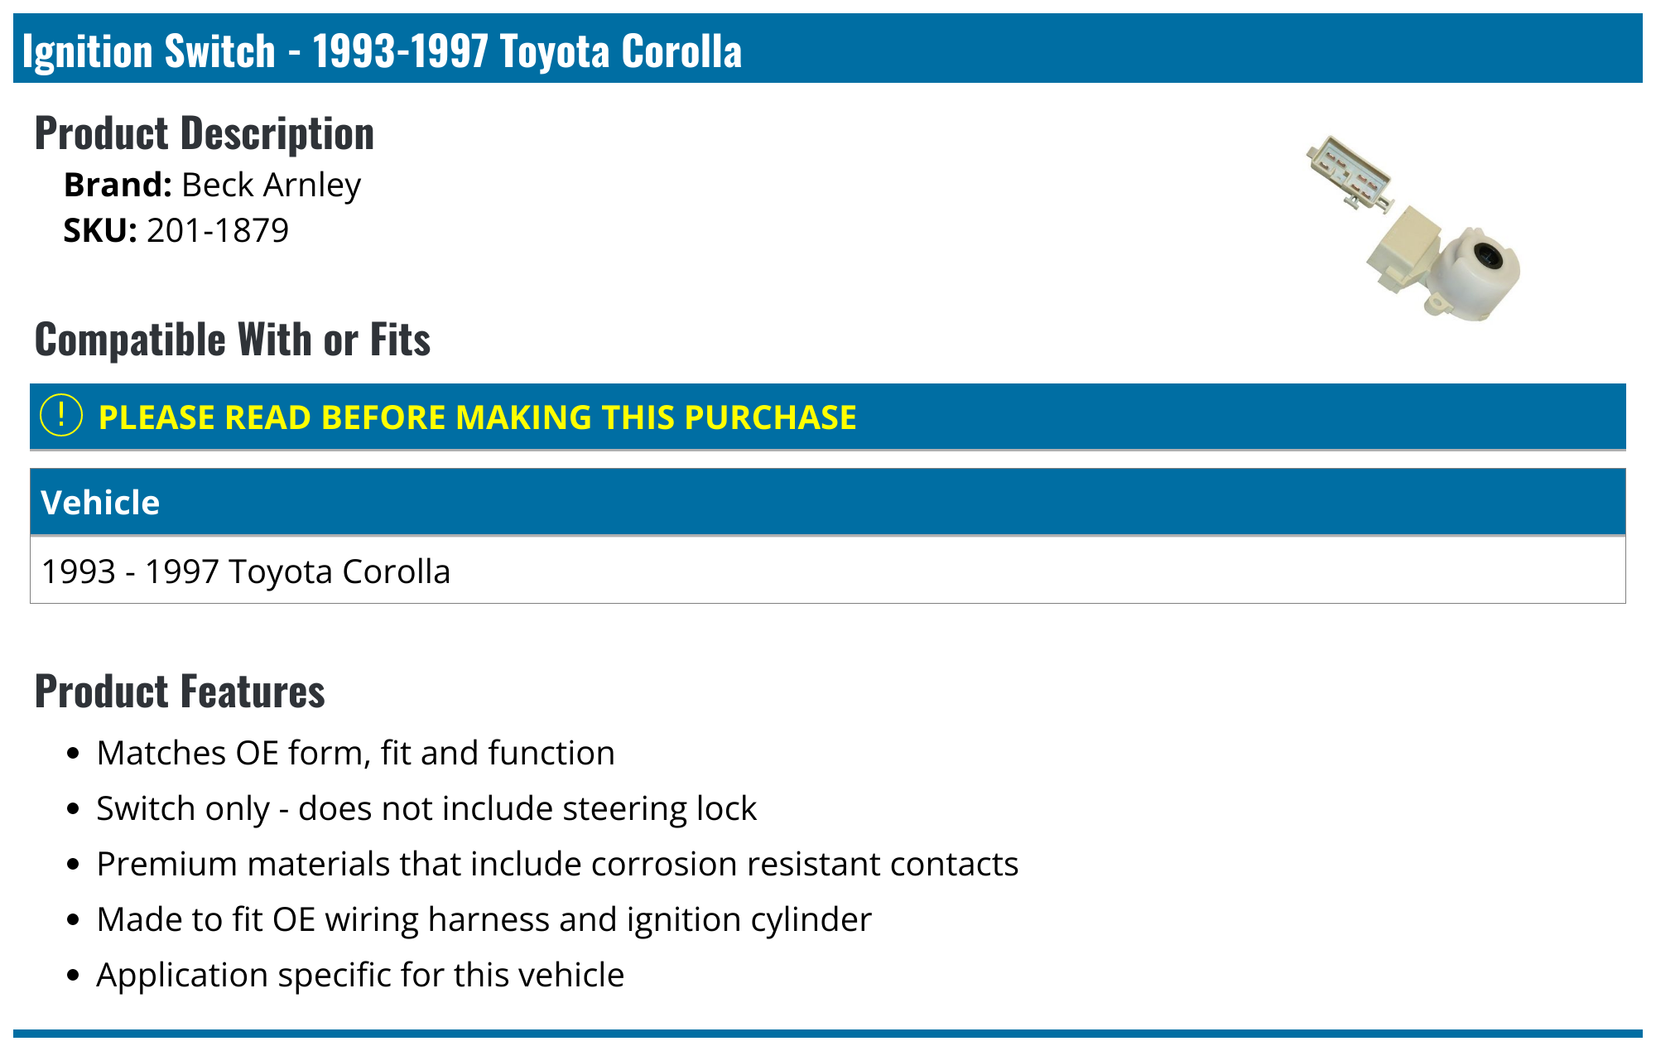
Task: Click the bold SKU label
Action: point(100,230)
